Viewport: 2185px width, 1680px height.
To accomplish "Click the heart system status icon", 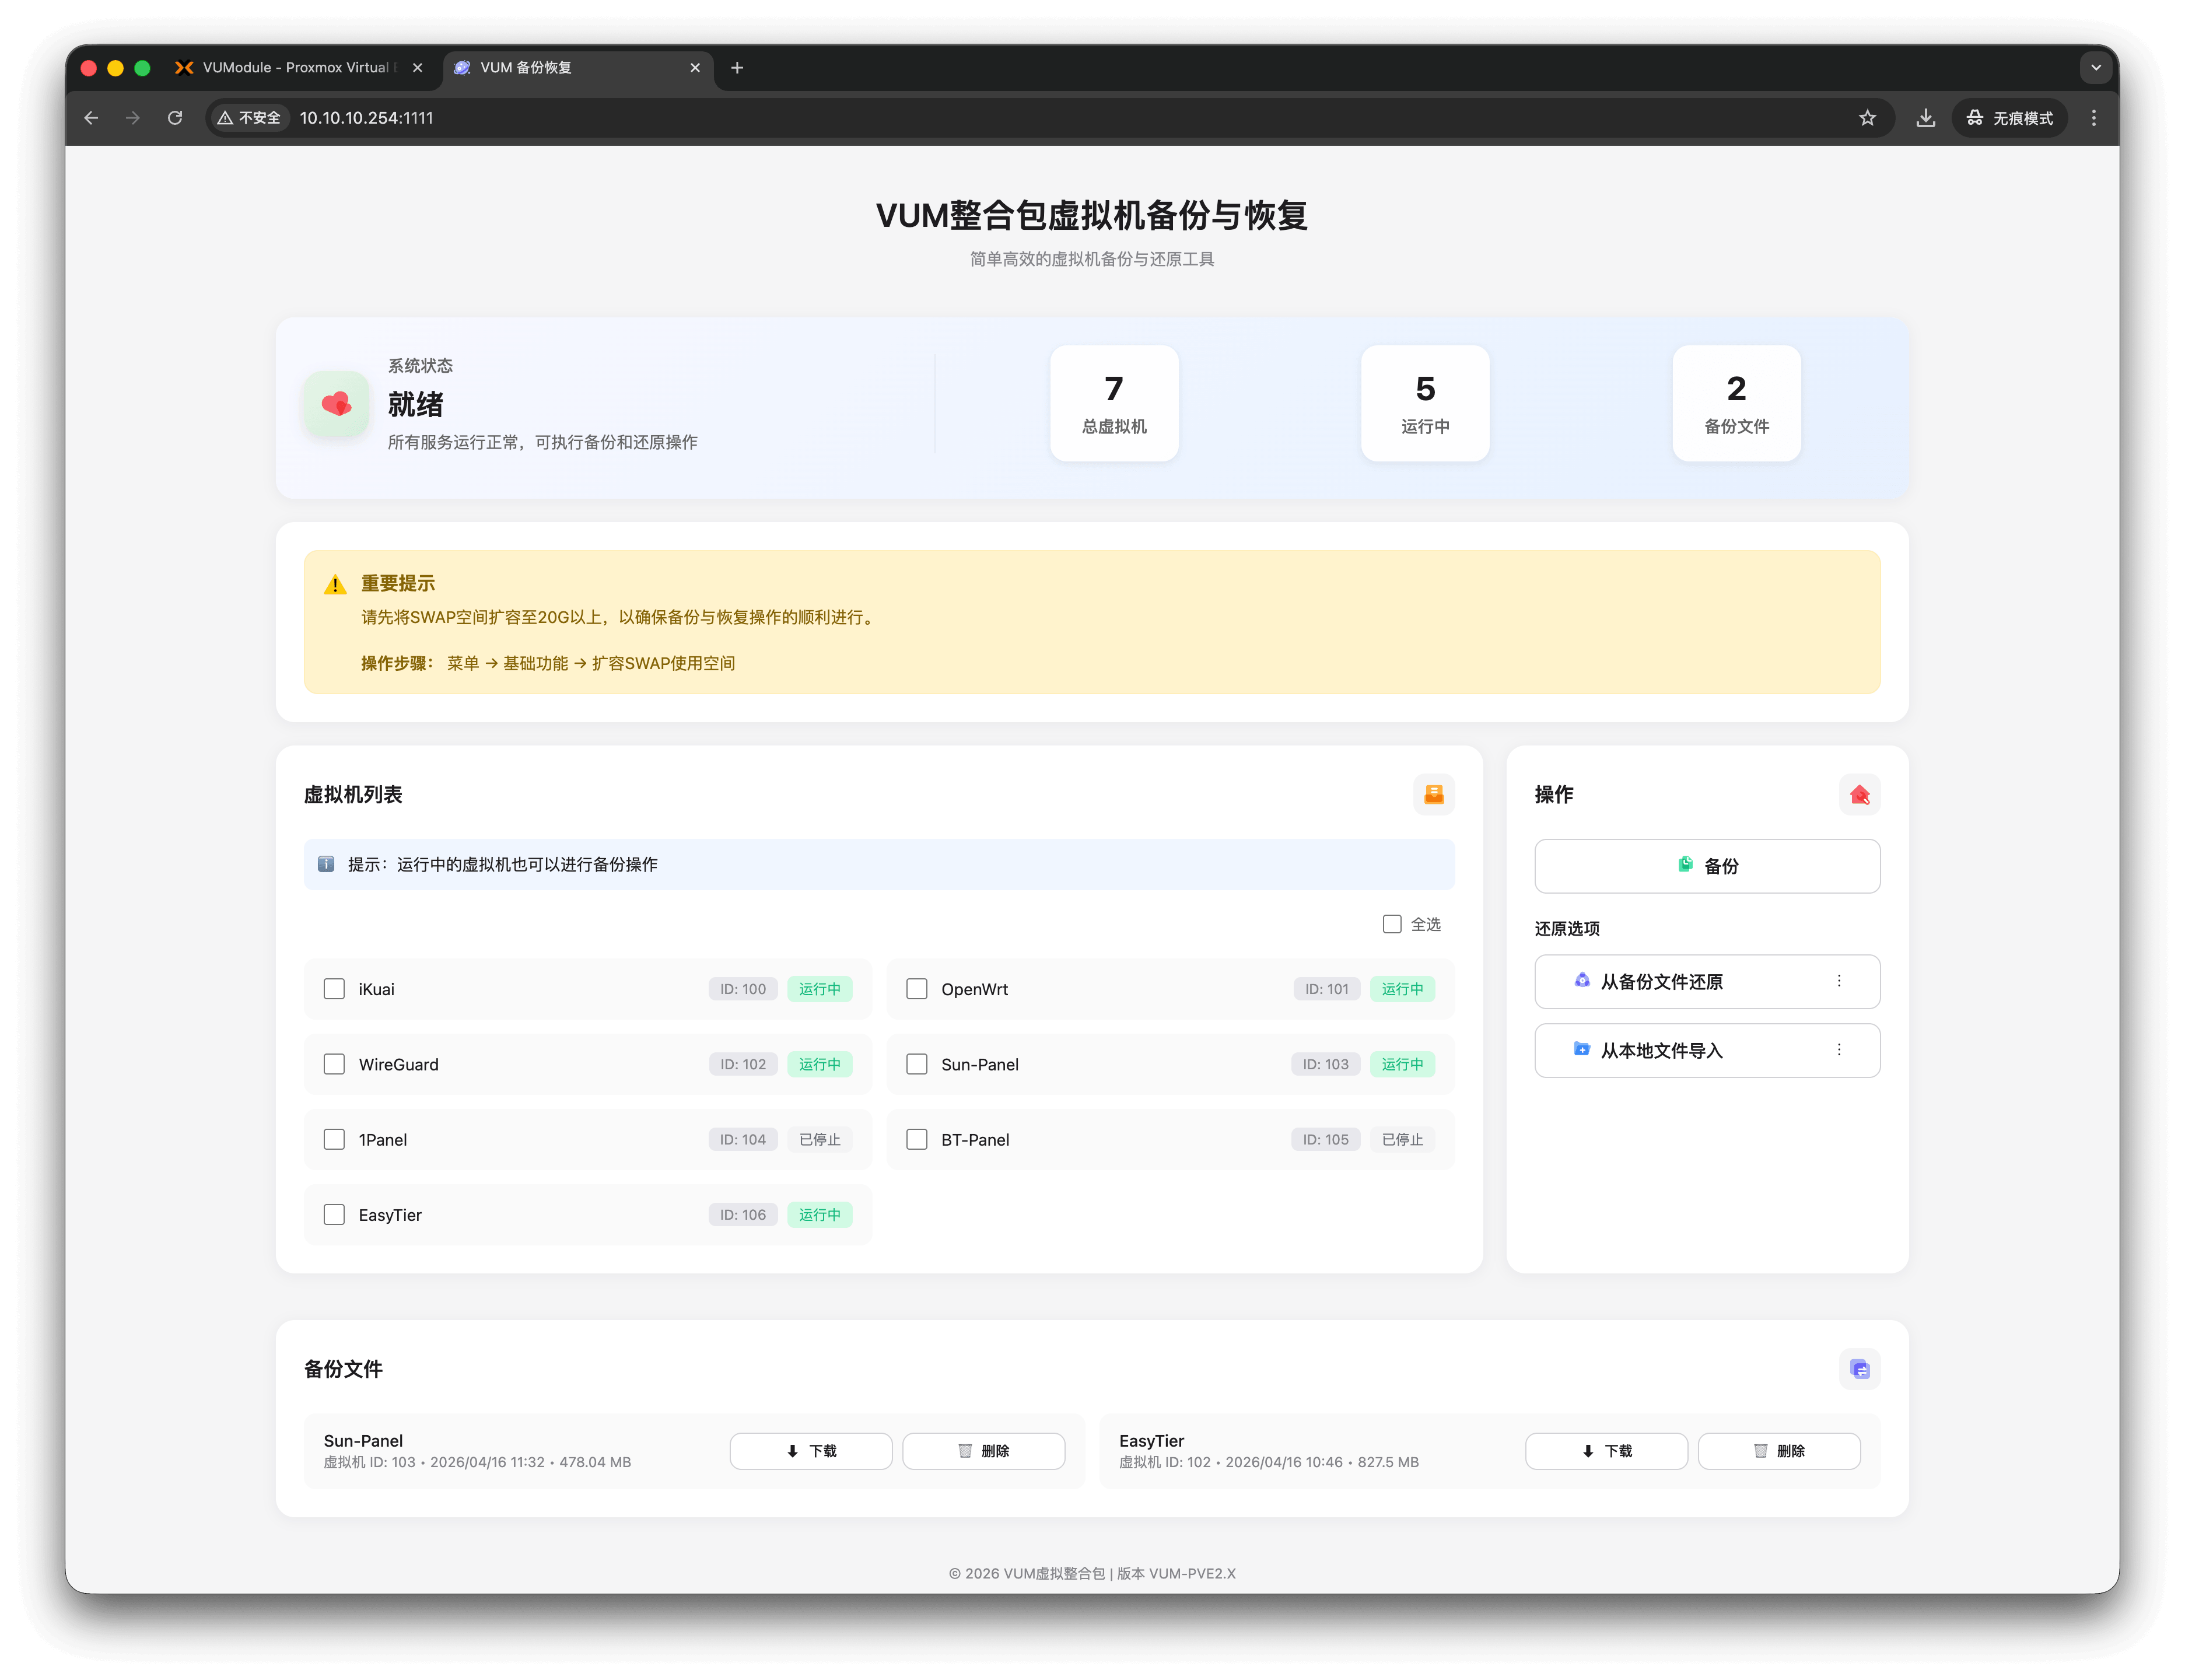I will pyautogui.click(x=337, y=404).
